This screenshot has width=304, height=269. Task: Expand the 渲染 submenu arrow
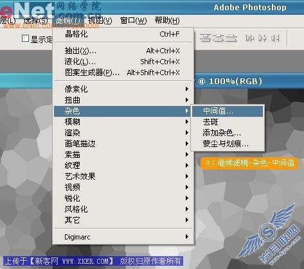[x=187, y=133]
